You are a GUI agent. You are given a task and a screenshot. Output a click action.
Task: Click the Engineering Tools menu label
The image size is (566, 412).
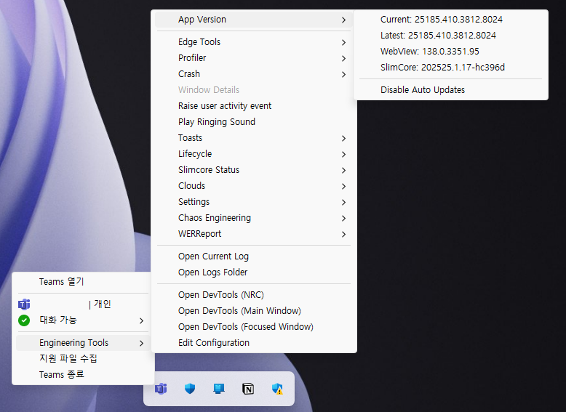(74, 343)
